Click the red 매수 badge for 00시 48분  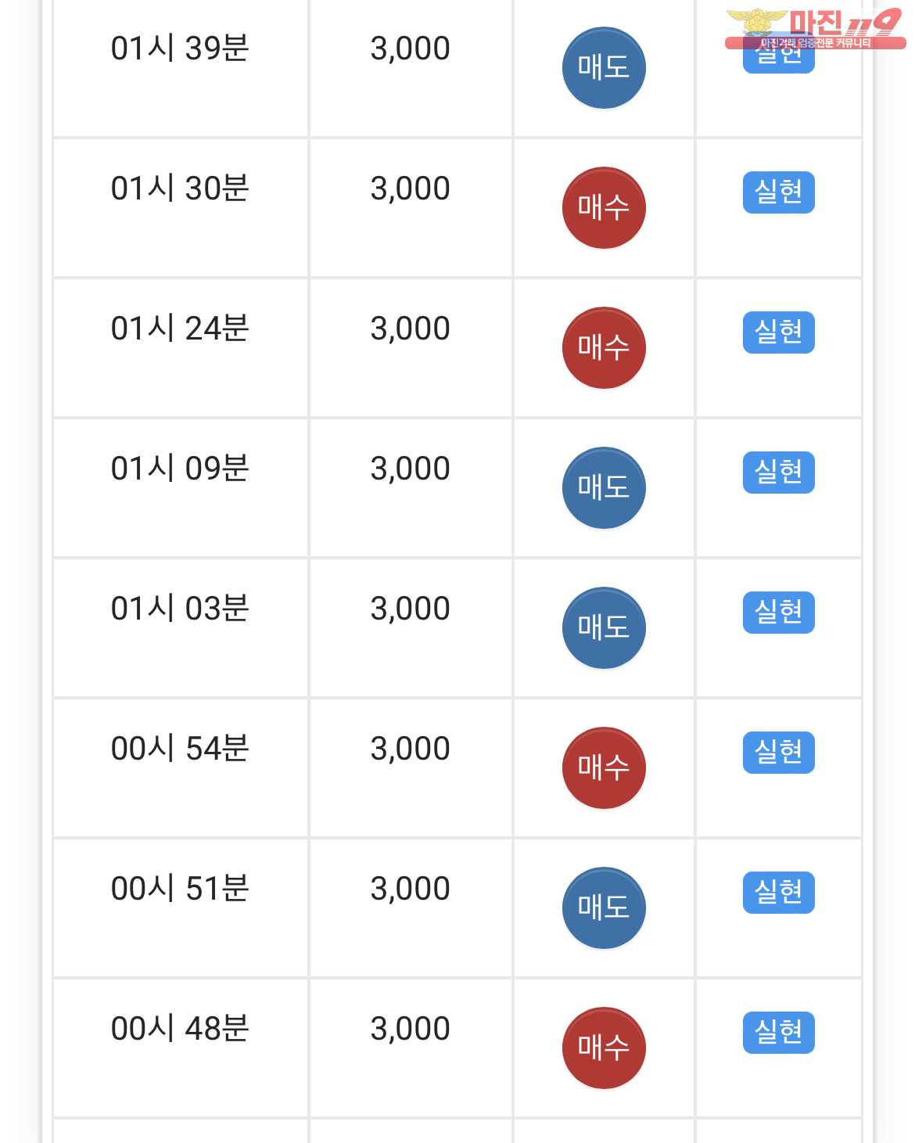pyautogui.click(x=604, y=1048)
